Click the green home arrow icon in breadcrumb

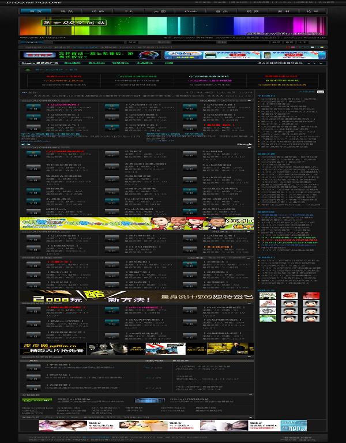[x=28, y=69]
